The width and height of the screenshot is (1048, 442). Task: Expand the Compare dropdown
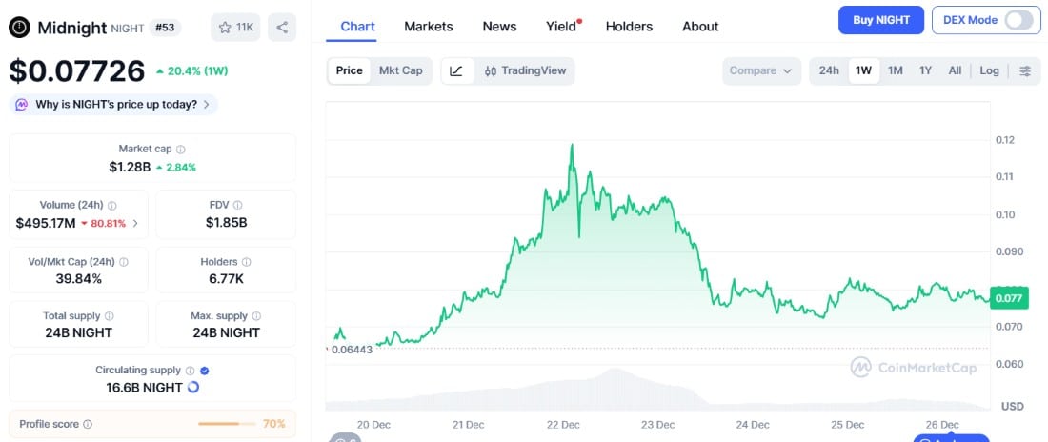pos(761,70)
